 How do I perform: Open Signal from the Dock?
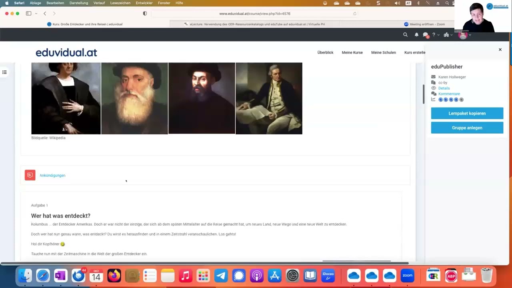[x=239, y=276]
